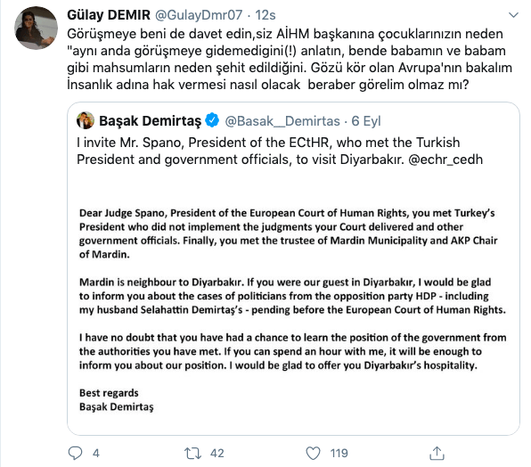Screen dimensions: 531x467
Task: Open the Gülay DEMIR display name
Action: (109, 15)
